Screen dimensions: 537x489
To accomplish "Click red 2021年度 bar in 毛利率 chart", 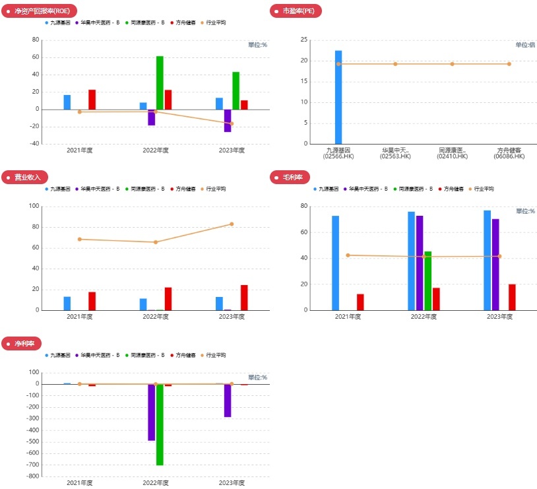I will (x=360, y=302).
